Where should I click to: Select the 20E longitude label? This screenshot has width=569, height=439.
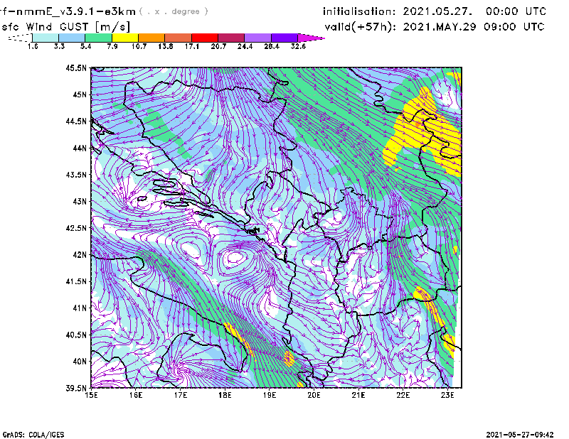(314, 395)
